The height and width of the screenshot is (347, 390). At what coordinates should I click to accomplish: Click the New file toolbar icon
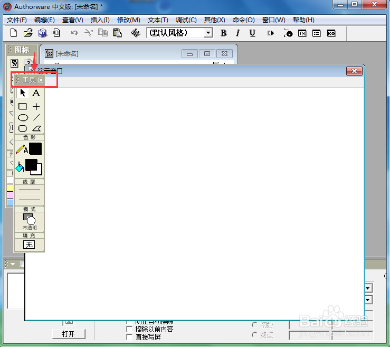click(x=14, y=33)
